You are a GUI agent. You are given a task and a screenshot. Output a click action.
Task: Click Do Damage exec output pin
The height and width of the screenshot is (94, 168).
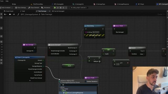[77, 51]
